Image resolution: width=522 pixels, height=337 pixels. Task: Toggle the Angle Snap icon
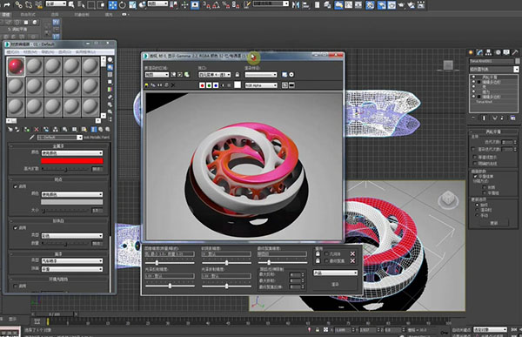216,4
